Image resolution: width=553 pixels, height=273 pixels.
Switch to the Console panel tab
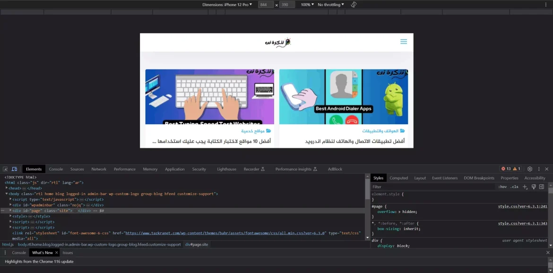pyautogui.click(x=56, y=169)
